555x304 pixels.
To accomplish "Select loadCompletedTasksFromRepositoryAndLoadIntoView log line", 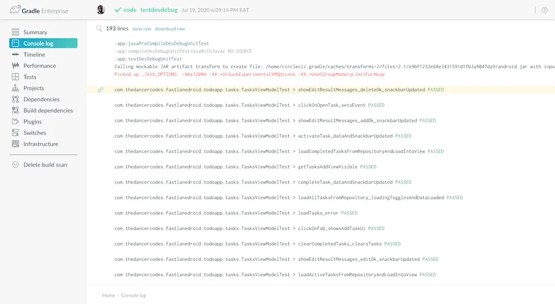I will coord(279,151).
